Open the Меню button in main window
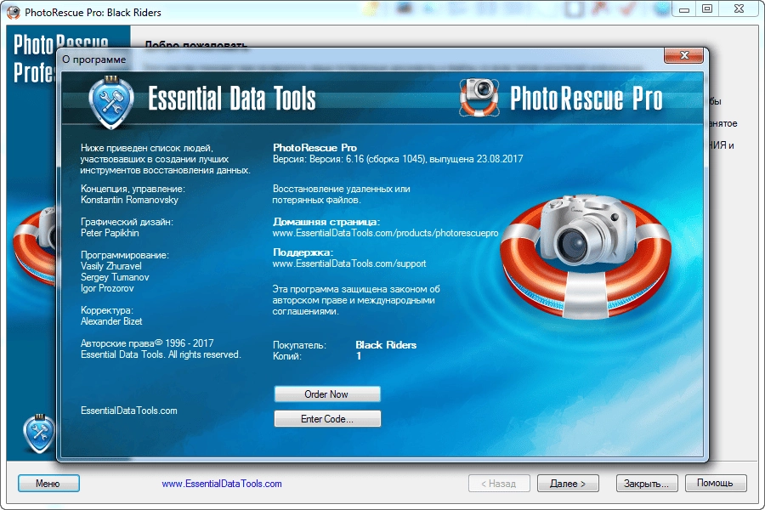Image resolution: width=765 pixels, height=510 pixels. pos(48,483)
